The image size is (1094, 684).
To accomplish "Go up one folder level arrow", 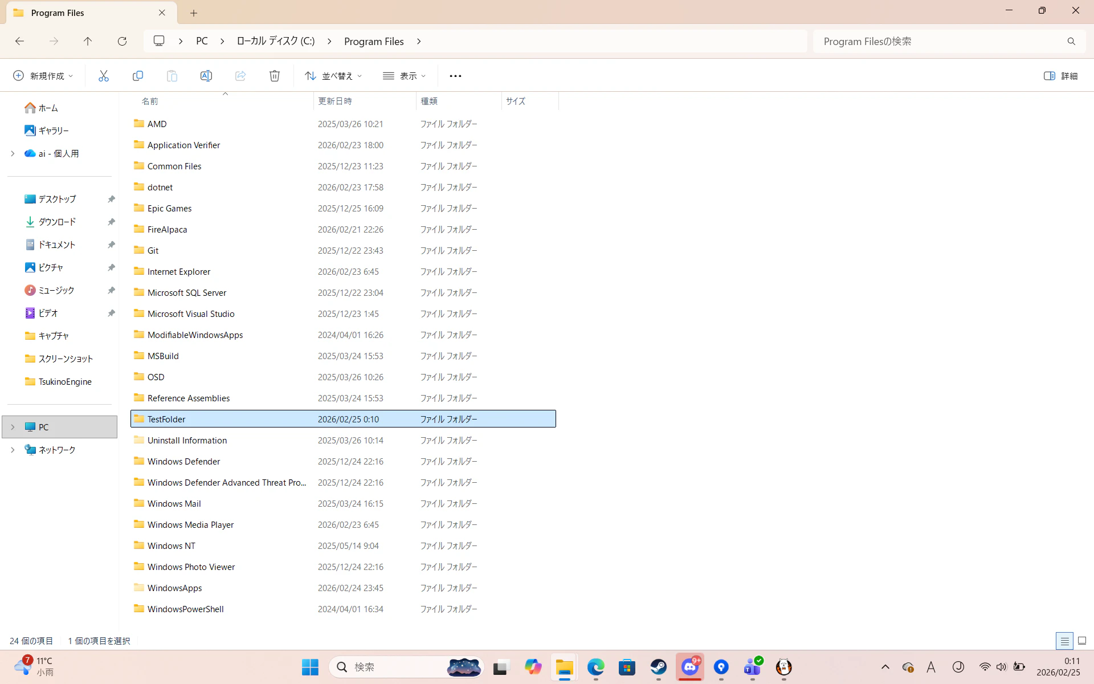I will click(88, 41).
